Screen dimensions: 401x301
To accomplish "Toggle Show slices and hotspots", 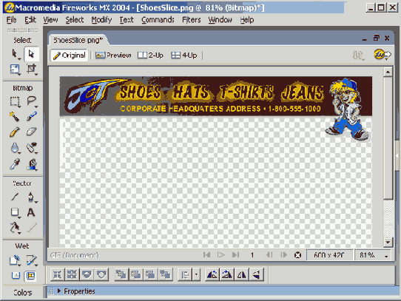I will pyautogui.click(x=30, y=276).
